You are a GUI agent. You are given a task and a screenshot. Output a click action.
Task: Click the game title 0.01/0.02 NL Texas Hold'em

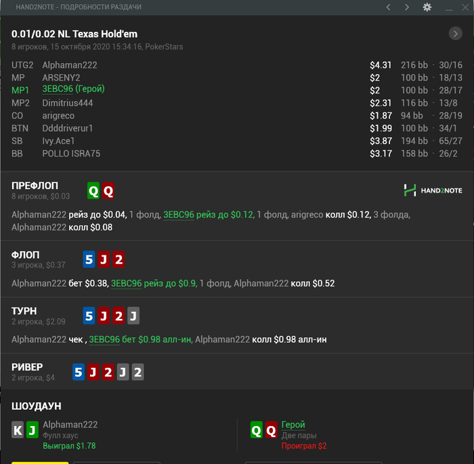(74, 34)
